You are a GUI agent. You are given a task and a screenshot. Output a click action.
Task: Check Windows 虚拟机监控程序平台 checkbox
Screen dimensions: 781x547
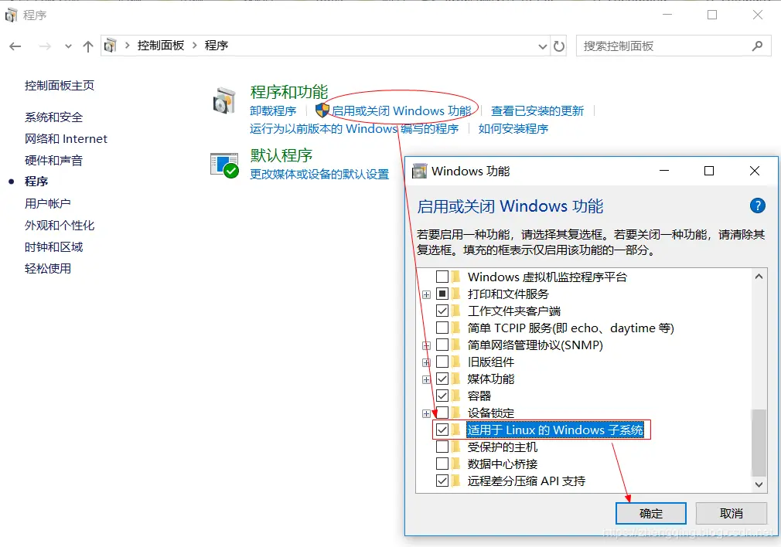tap(442, 277)
